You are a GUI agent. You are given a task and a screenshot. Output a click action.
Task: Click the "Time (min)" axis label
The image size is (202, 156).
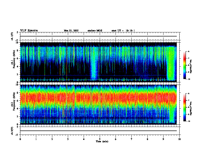[x=102, y=141]
